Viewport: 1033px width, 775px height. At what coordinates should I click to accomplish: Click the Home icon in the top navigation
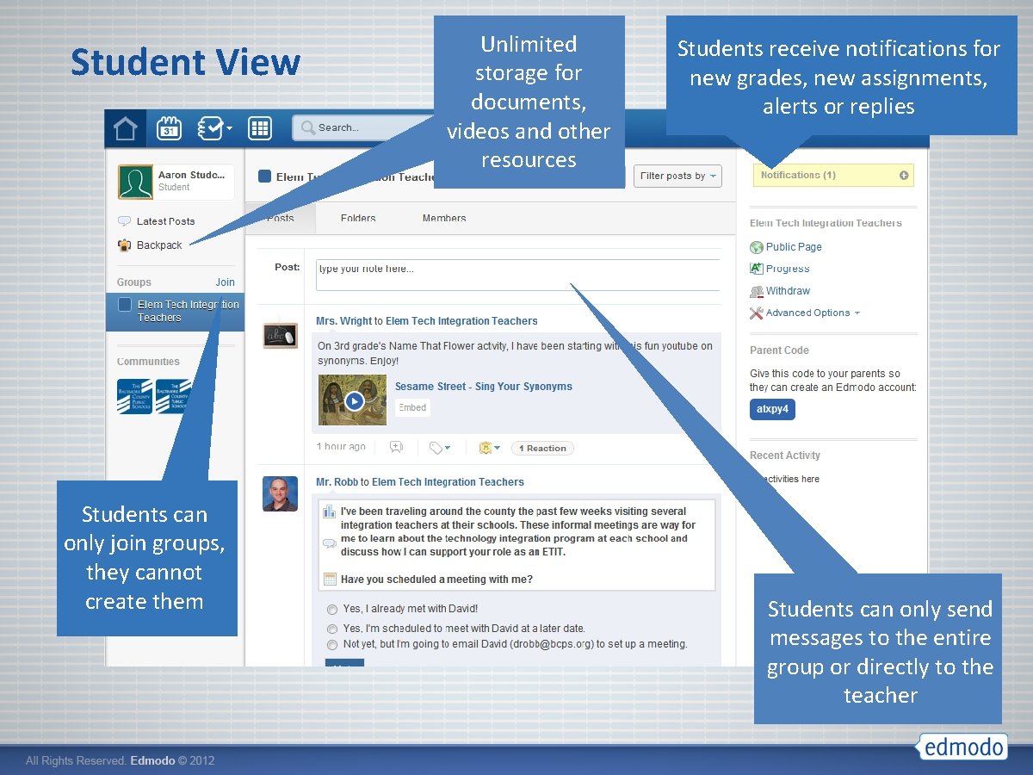pos(125,127)
